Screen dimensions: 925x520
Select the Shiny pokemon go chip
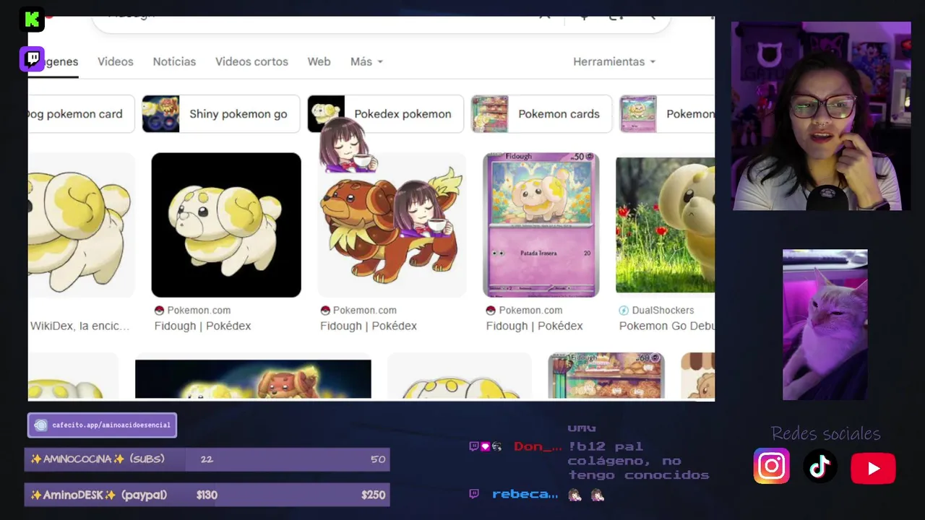tap(221, 114)
